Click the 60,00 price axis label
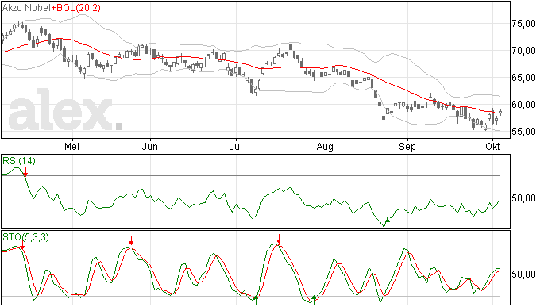 [x=523, y=105]
